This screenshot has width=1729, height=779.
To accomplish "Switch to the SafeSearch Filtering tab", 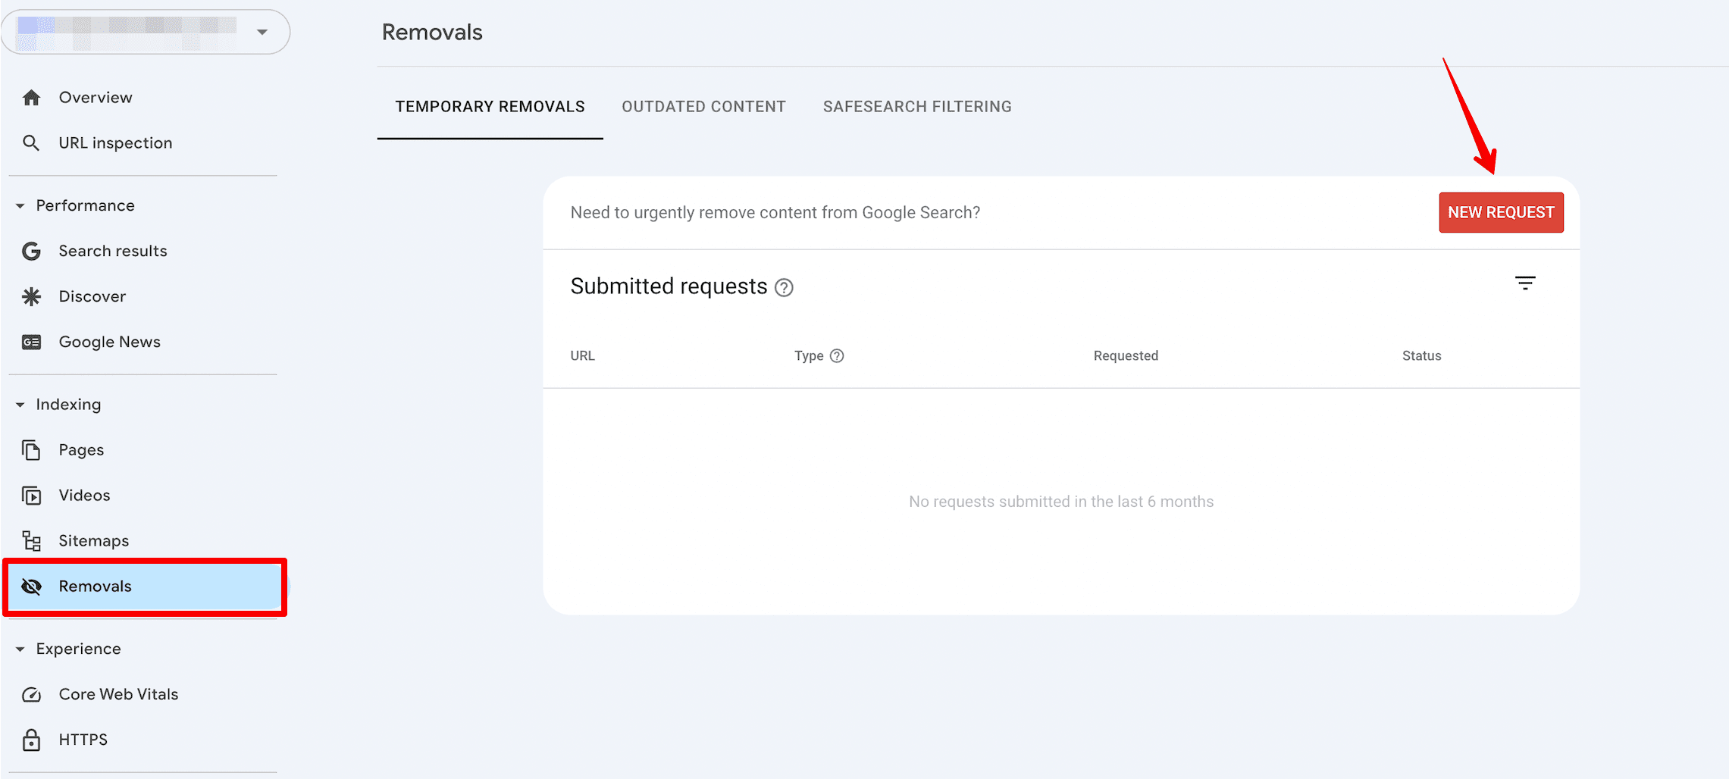I will click(917, 107).
